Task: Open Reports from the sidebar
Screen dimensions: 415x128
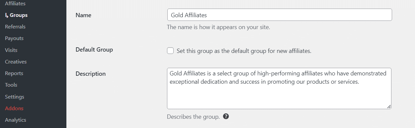Action: tap(14, 73)
